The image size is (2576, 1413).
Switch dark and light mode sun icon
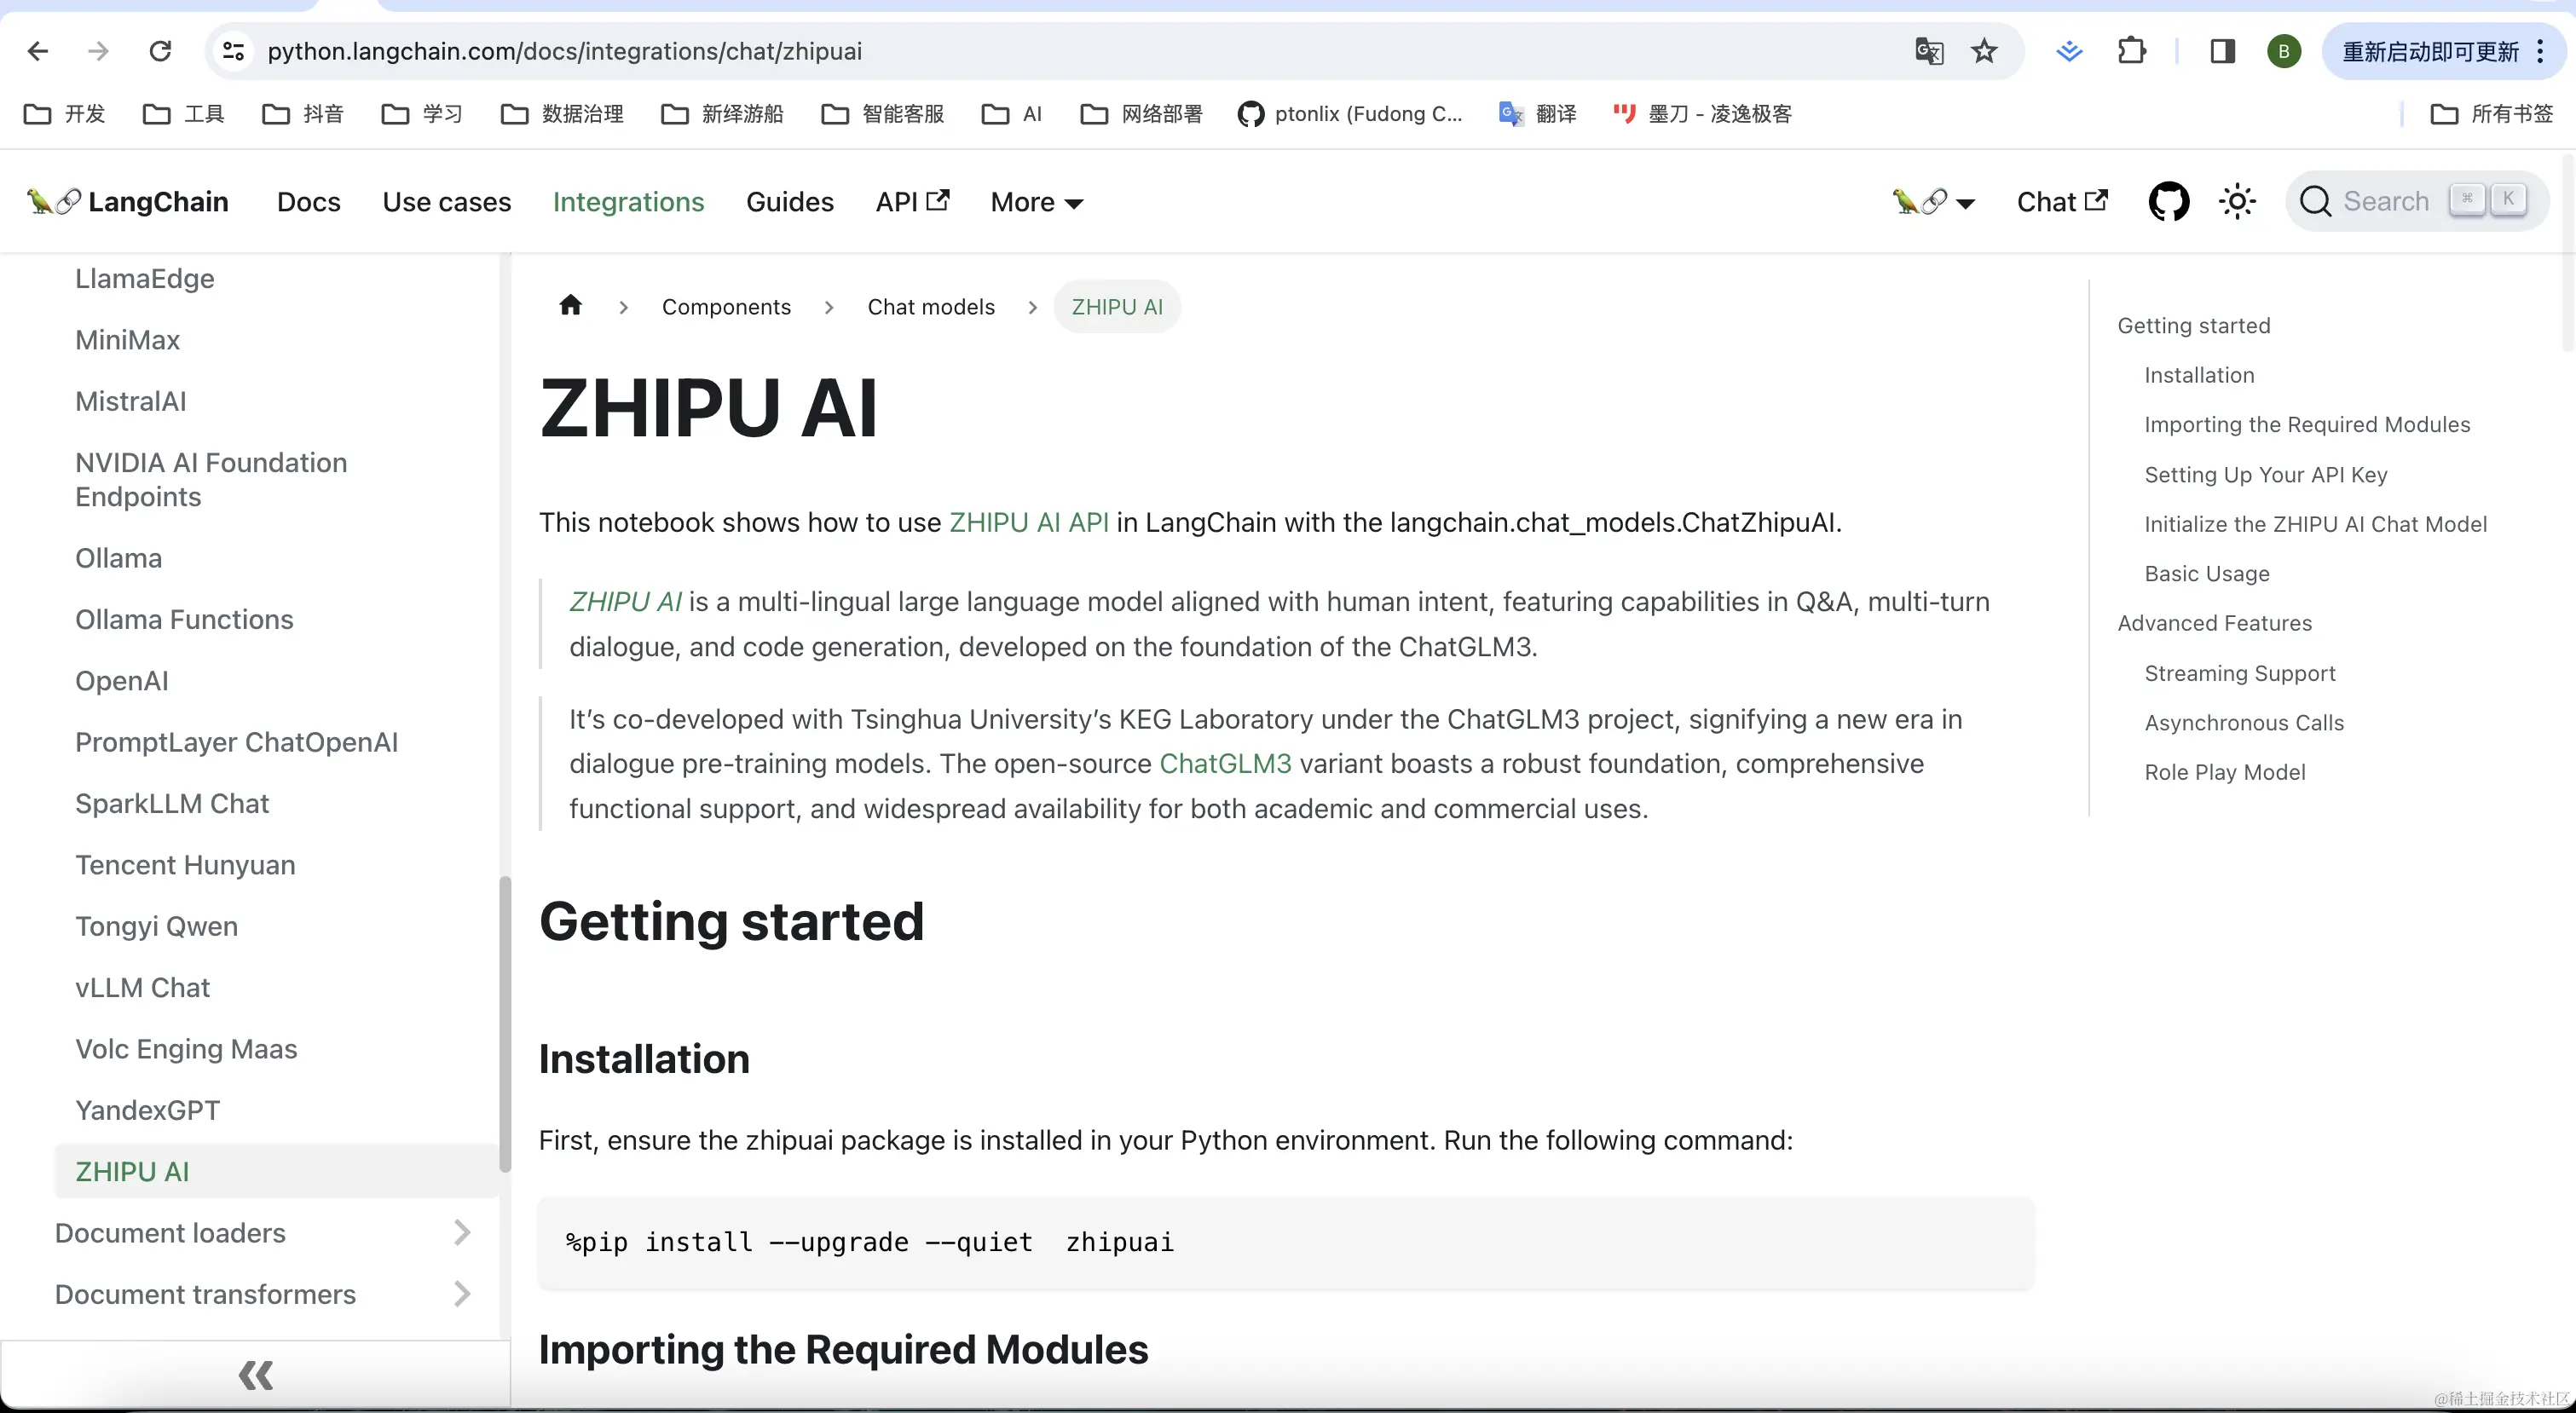point(2236,202)
